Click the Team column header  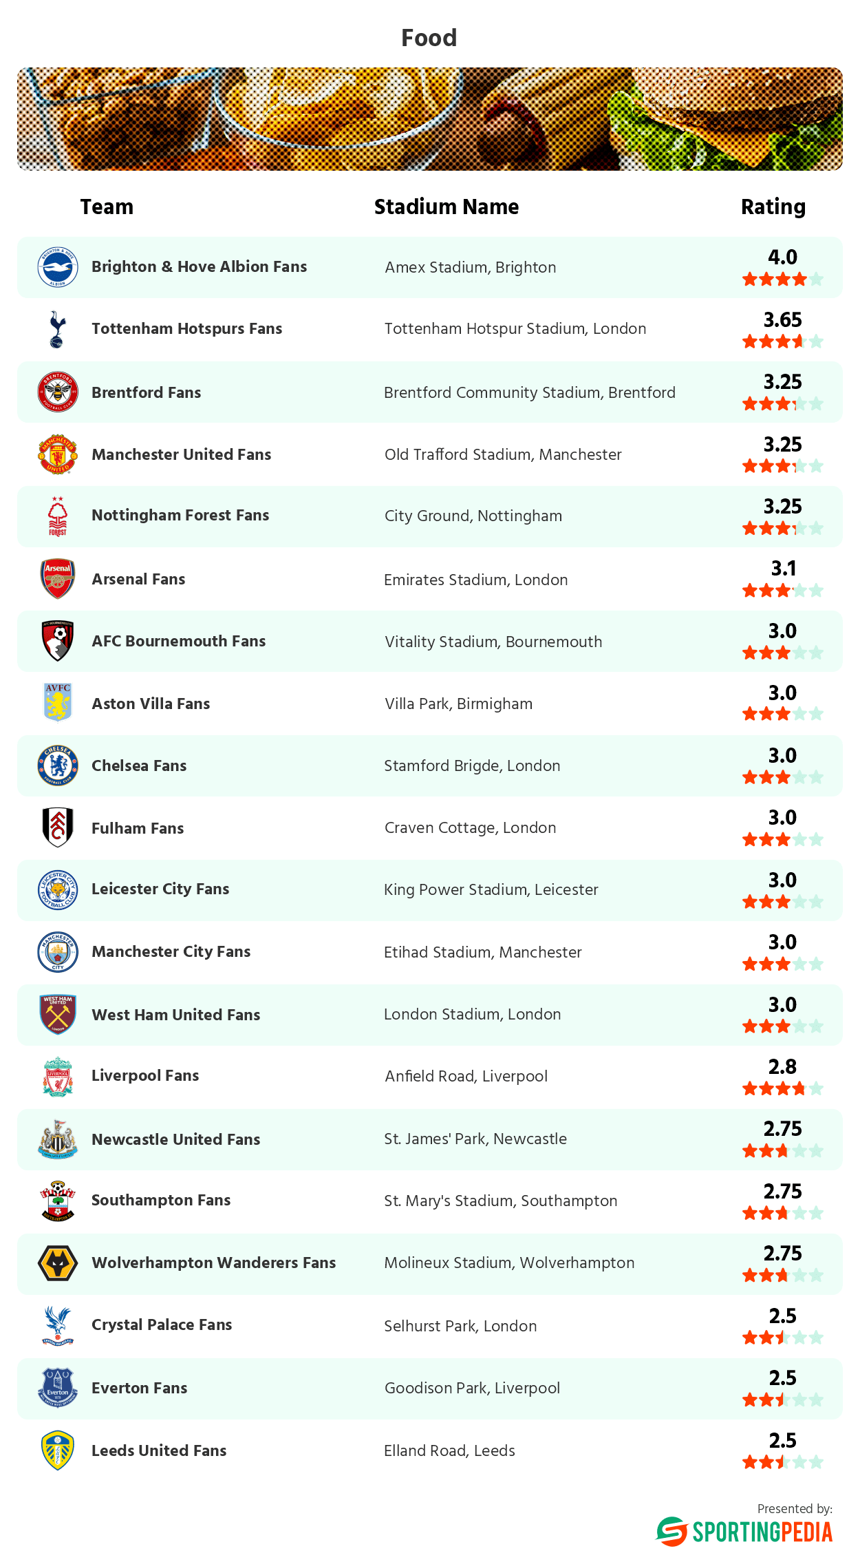coord(107,207)
